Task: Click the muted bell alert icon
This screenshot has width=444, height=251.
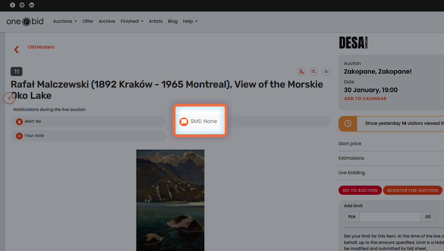Action: click(x=19, y=121)
